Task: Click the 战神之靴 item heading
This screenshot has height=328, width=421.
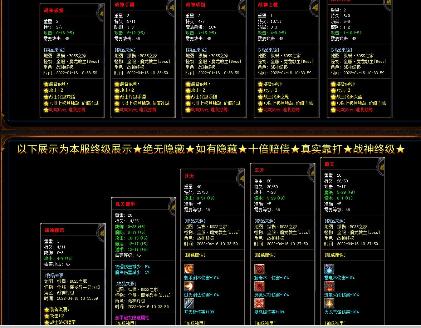Action: tap(268, 5)
